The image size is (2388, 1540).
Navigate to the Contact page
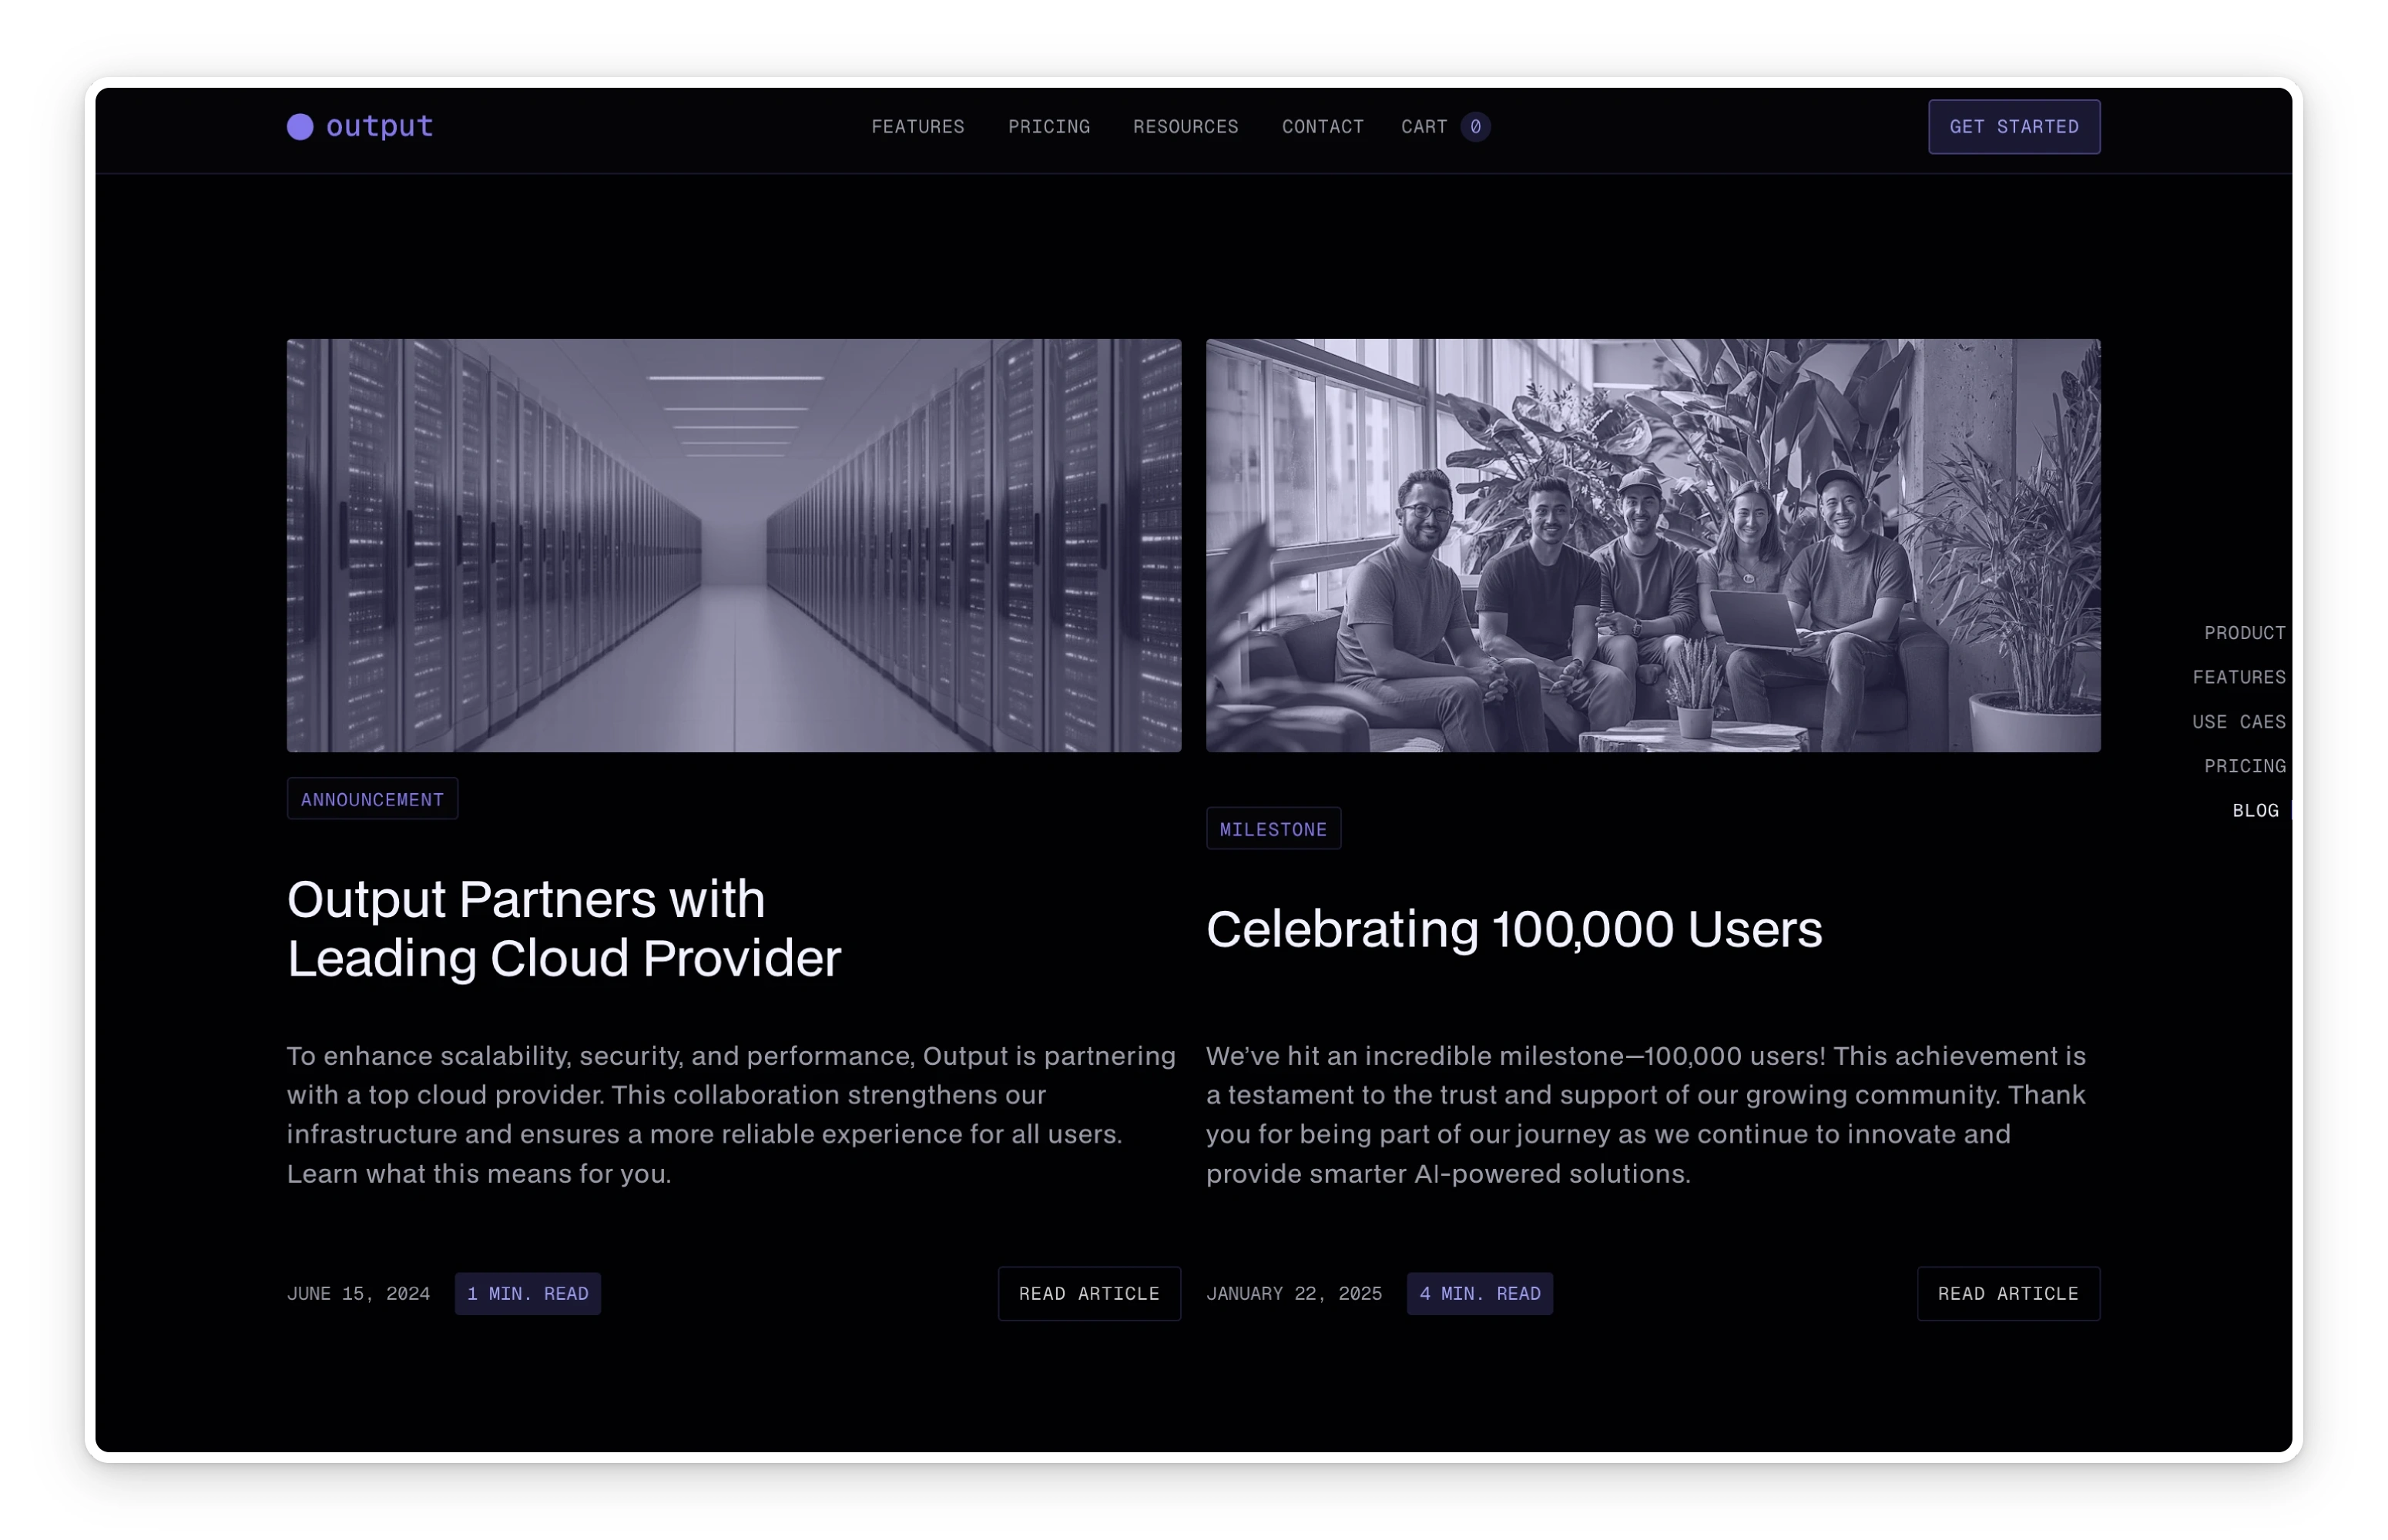point(1322,127)
